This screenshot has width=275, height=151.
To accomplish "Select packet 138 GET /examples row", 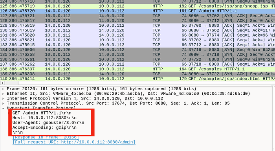I will [137, 69].
